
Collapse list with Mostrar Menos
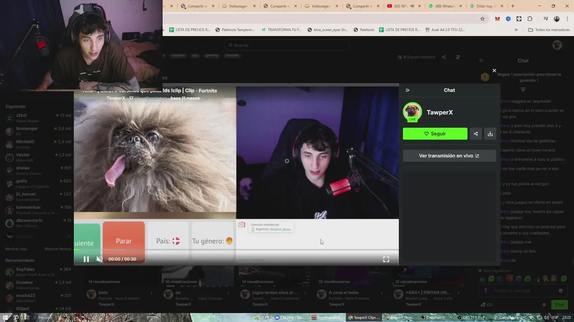pos(58,249)
